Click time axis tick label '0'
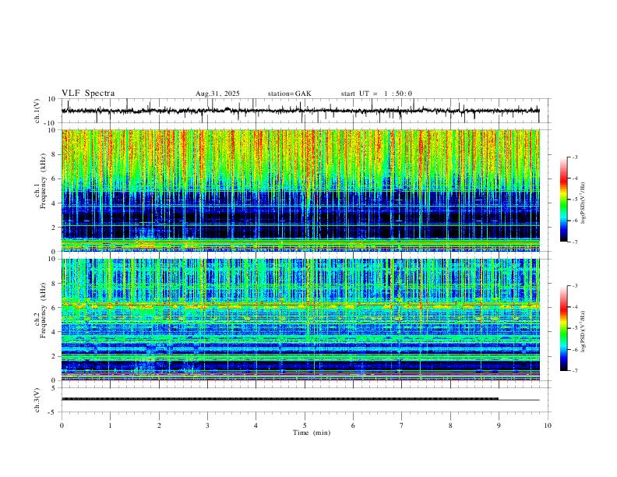The image size is (617, 477). pyautogui.click(x=62, y=426)
